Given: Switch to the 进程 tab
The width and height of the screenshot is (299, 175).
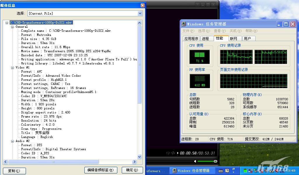Looking at the screenshot, I should tap(207, 39).
